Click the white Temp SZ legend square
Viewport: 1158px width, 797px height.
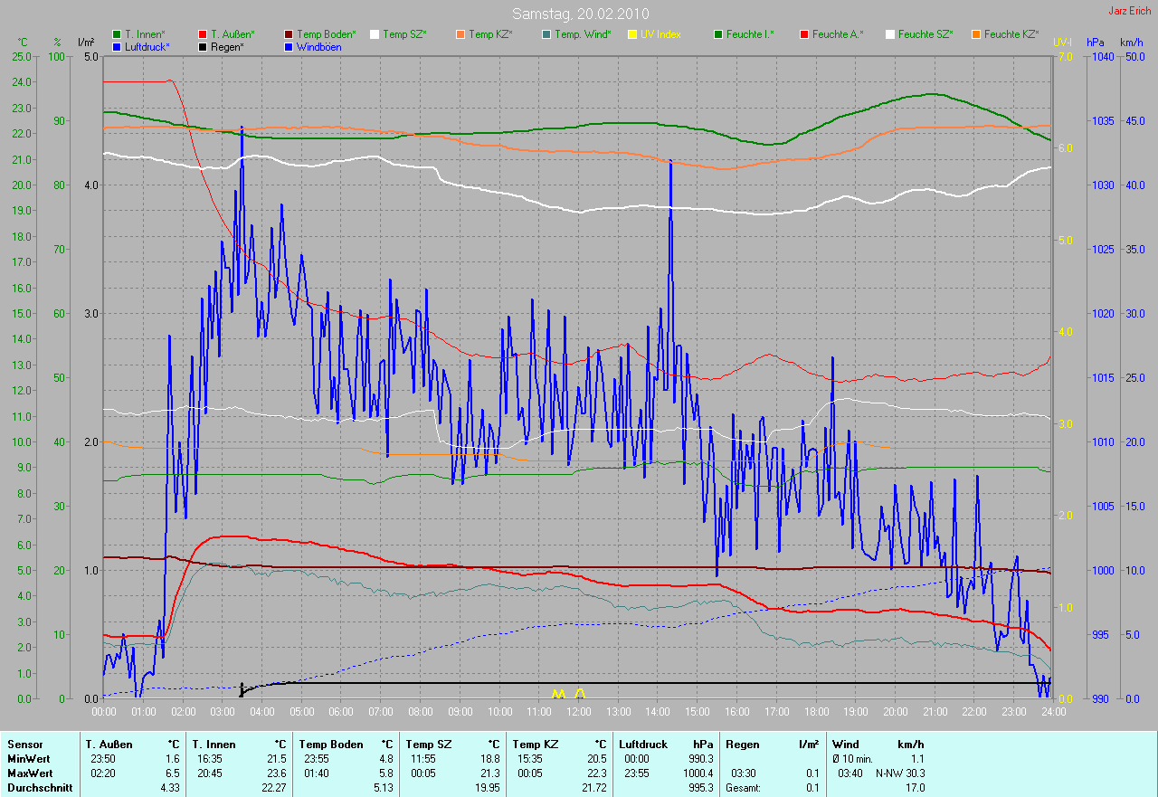coord(375,34)
